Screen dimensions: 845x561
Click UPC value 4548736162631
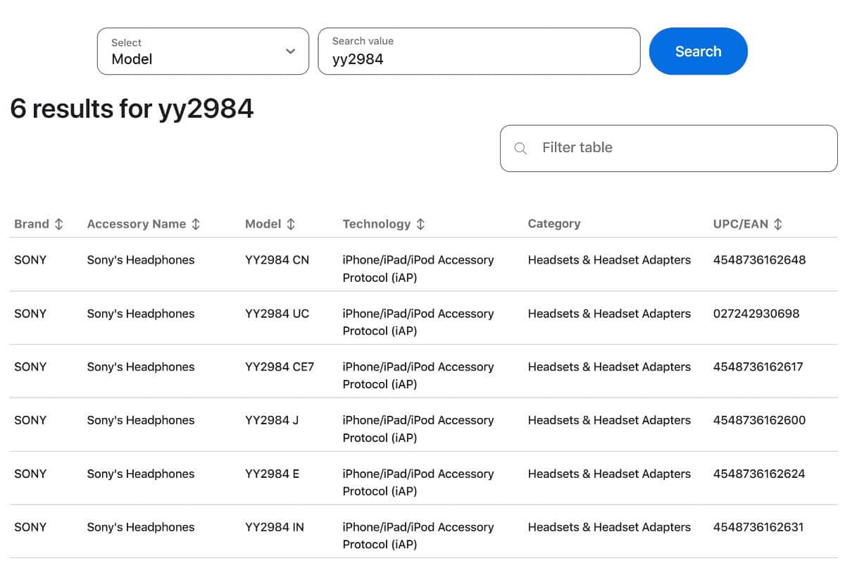point(758,527)
